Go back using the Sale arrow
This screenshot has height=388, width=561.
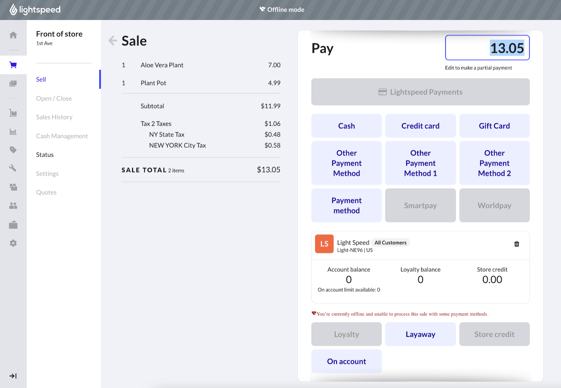pos(113,40)
